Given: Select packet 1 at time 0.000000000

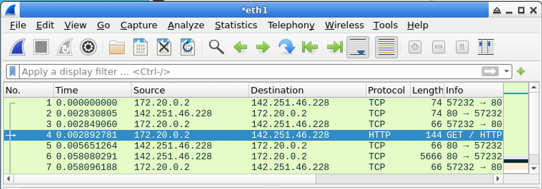Looking at the screenshot, I should pyautogui.click(x=253, y=103).
